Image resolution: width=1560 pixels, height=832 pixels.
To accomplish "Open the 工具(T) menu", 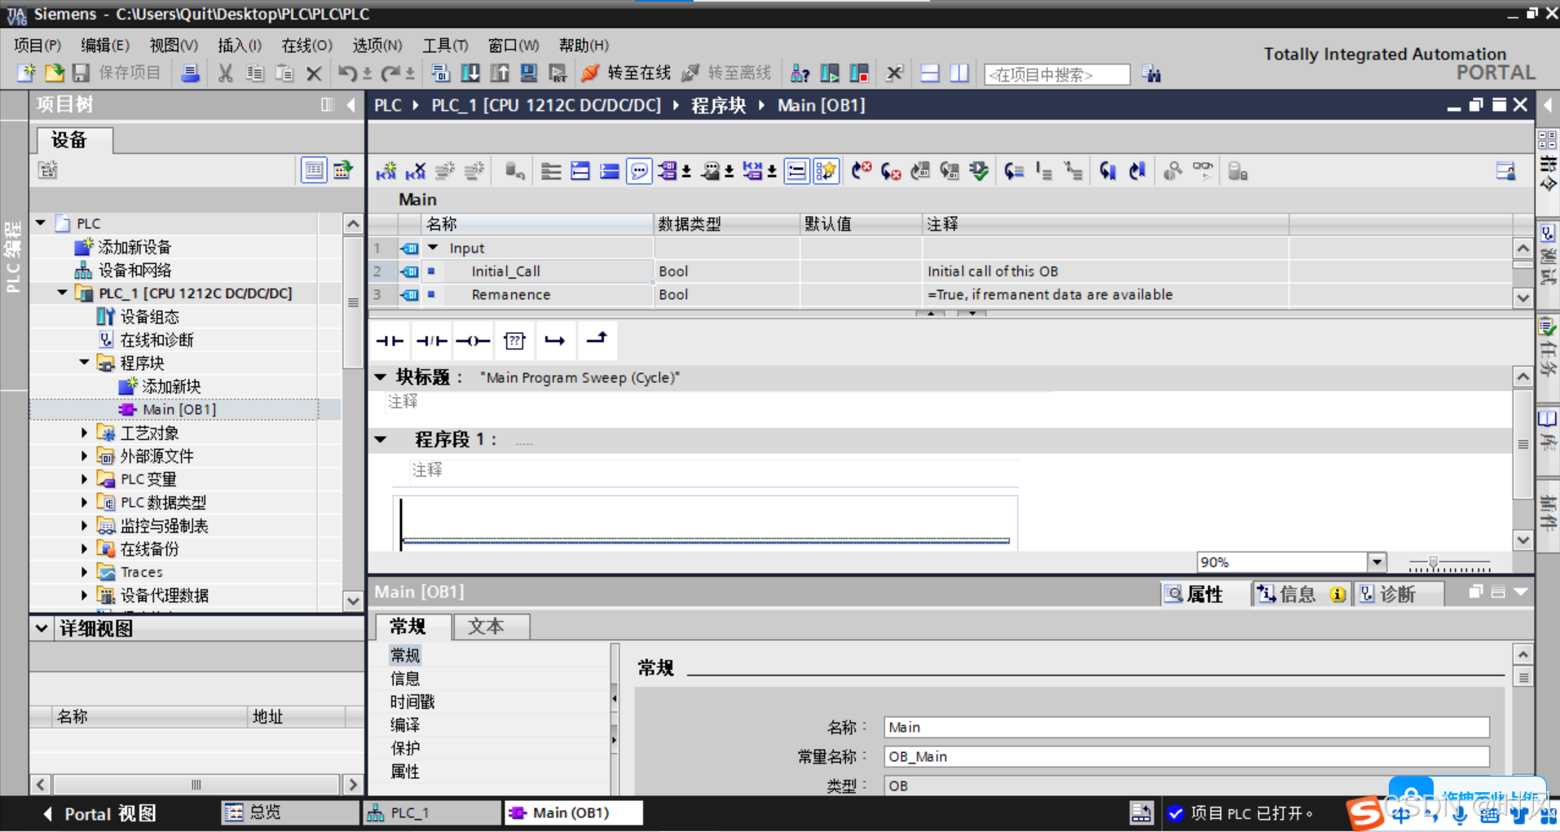I will point(445,46).
